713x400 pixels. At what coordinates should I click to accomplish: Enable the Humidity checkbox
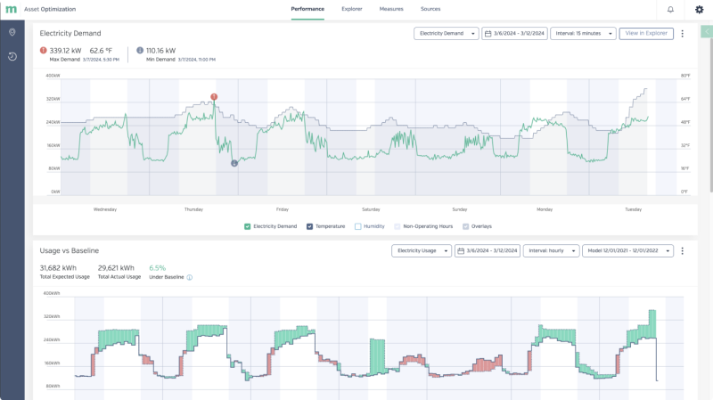(358, 226)
